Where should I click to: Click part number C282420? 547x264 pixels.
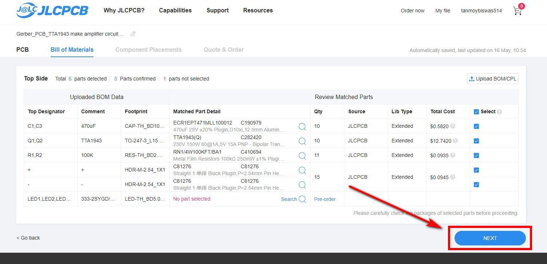pyautogui.click(x=251, y=137)
